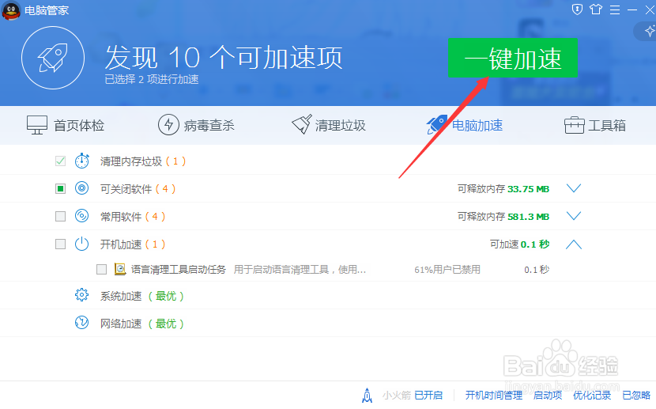Click the globe icon beside 网络加速
Screen dimensions: 656x409
[81, 323]
